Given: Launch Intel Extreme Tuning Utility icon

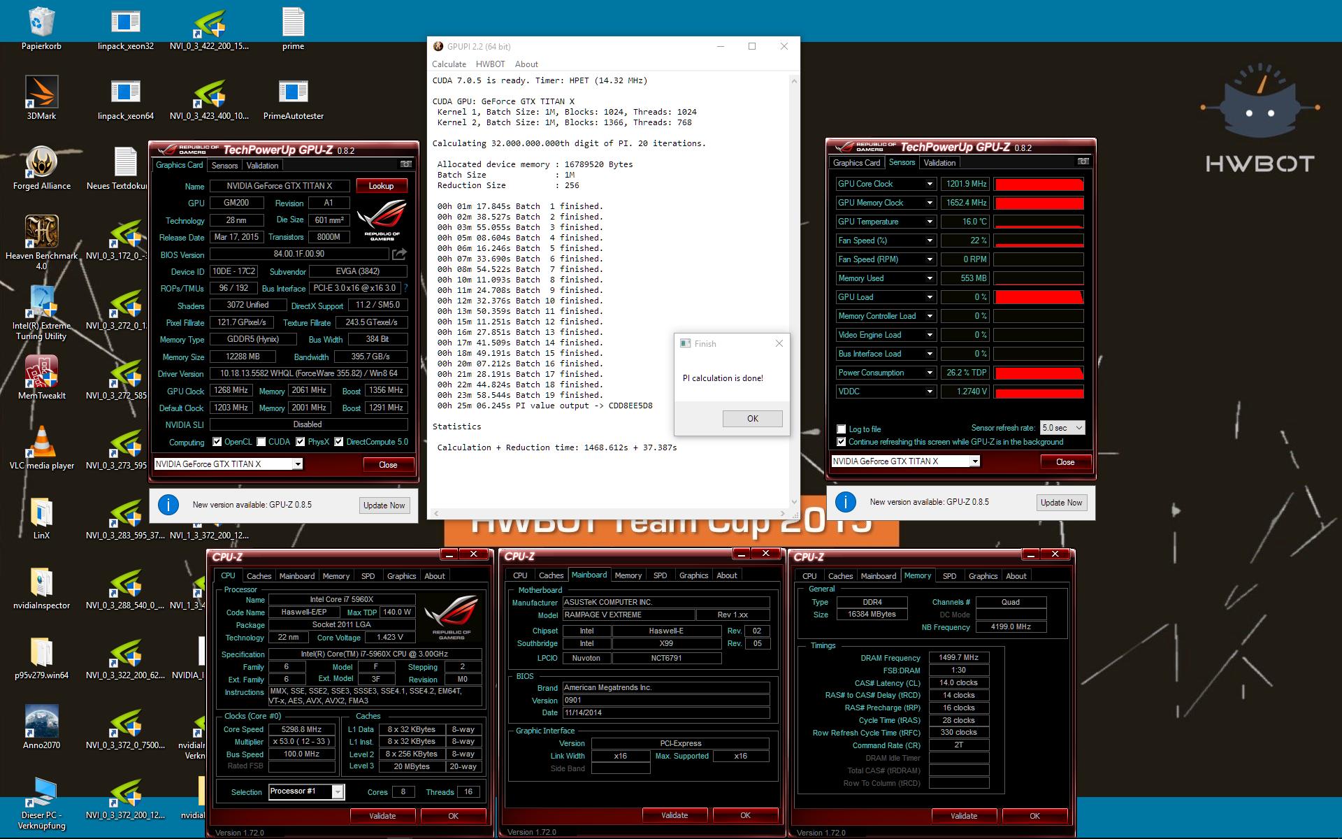Looking at the screenshot, I should point(41,313).
